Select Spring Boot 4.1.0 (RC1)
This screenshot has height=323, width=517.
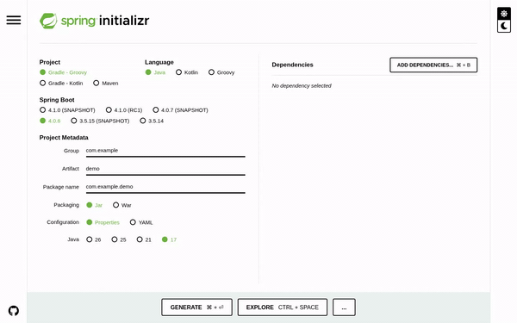(124, 110)
